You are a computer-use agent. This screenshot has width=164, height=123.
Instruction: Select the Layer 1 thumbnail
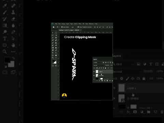click(x=97, y=71)
